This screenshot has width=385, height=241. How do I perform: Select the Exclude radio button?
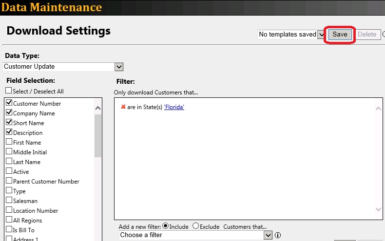pyautogui.click(x=196, y=226)
